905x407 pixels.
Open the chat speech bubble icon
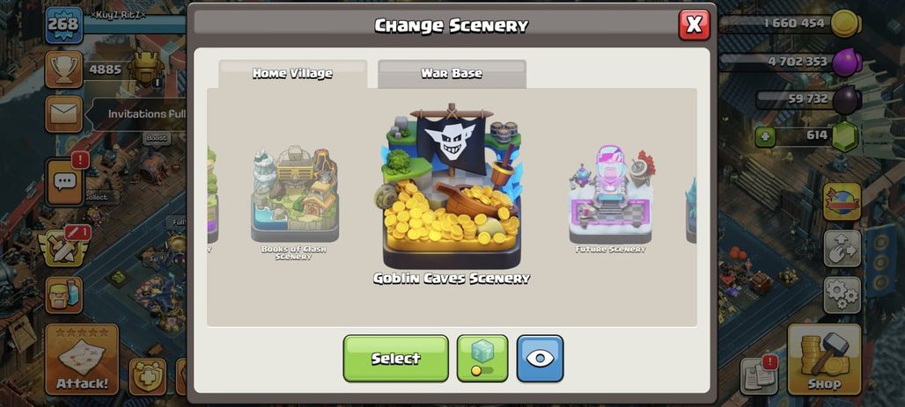[x=64, y=182]
